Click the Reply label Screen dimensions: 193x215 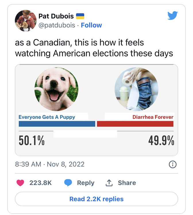(x=86, y=183)
